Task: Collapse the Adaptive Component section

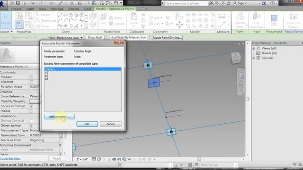Action: 60,145
